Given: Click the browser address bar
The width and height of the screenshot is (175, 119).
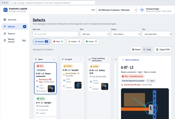Looking at the screenshot, I should pos(52,3).
